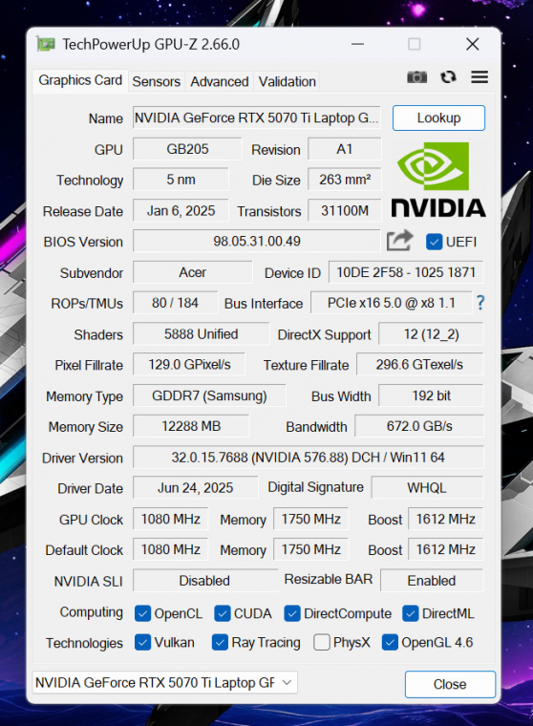
Task: Click the ROPs/TMUs value 80 / 184
Action: (x=175, y=303)
